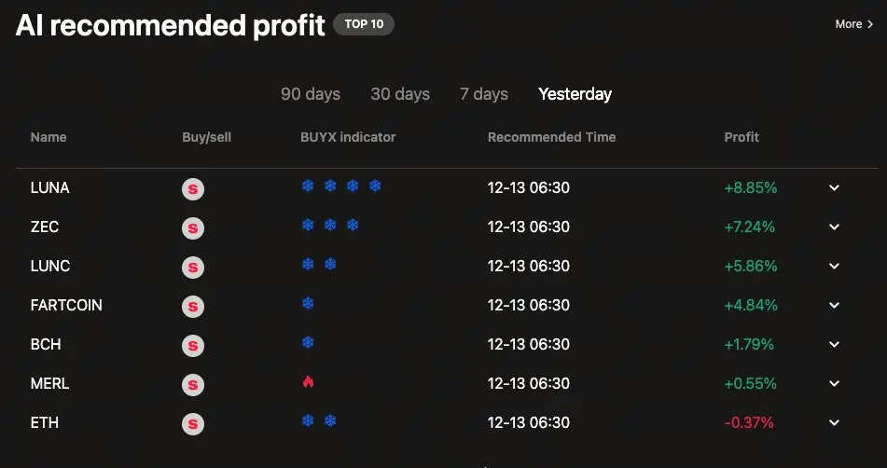Image resolution: width=887 pixels, height=468 pixels.
Task: Click the sell badge for ETH
Action: pyautogui.click(x=193, y=424)
